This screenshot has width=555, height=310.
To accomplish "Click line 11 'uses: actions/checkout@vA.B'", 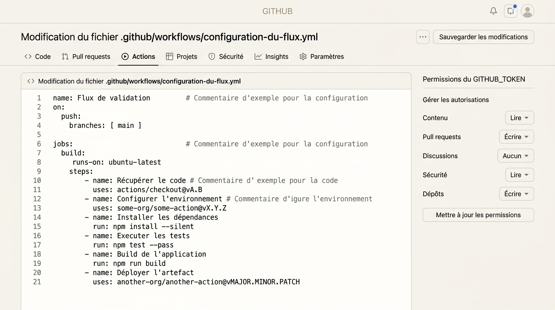I will (148, 190).
